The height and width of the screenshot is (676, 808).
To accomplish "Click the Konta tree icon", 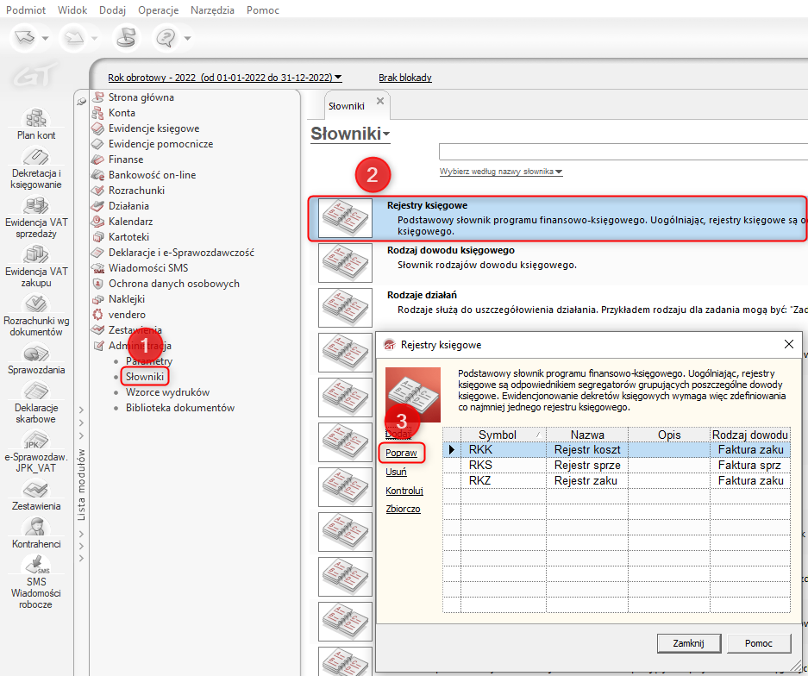I will tap(97, 112).
